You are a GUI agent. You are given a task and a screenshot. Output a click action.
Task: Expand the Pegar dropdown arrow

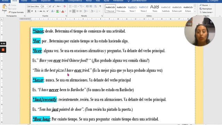point(5,13)
